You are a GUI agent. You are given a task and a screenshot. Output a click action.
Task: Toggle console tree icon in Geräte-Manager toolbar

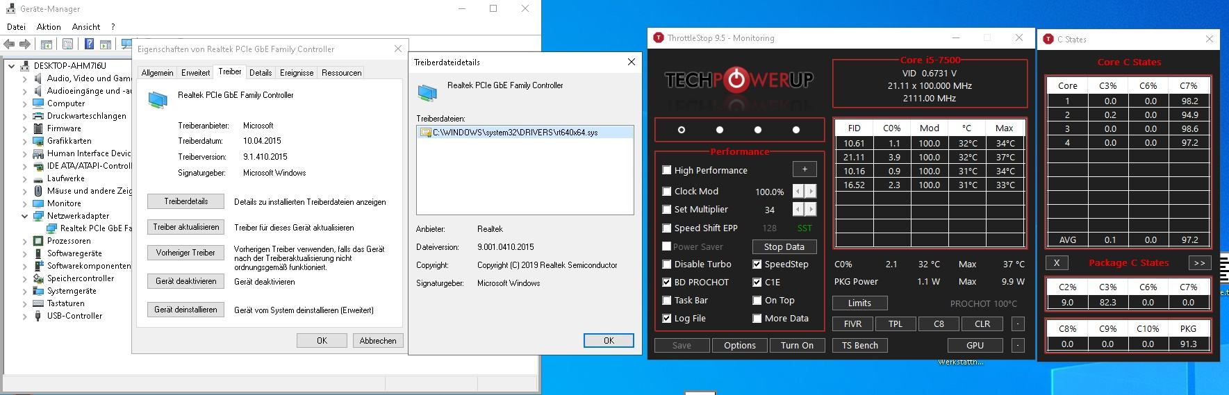(46, 44)
